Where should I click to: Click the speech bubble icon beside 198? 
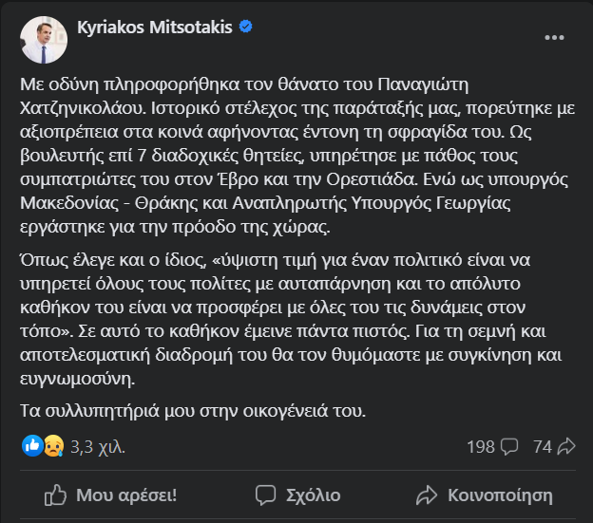click(508, 445)
